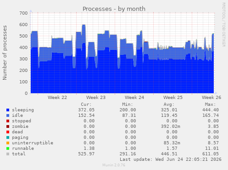Click the 'Munin 2.0.76' version text

coord(114,165)
